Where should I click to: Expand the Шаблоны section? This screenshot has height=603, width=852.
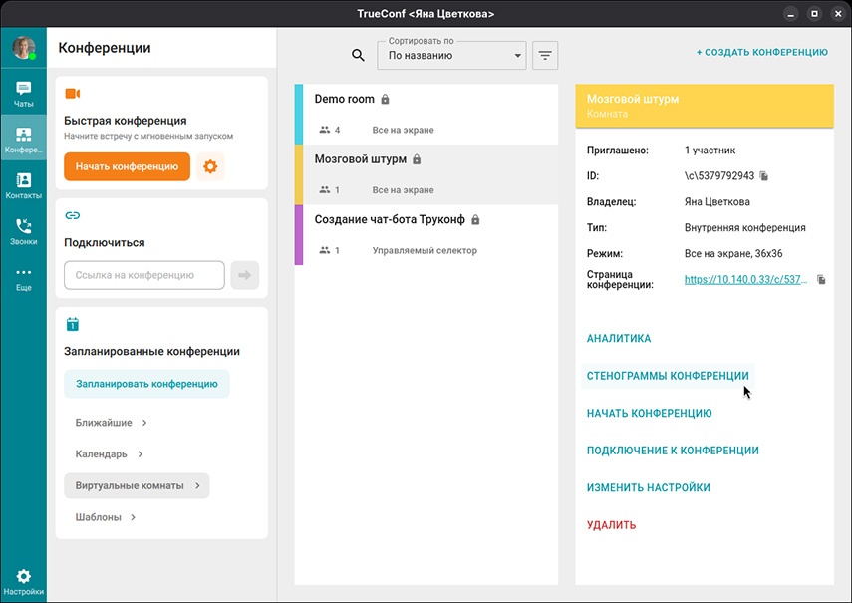coord(106,517)
